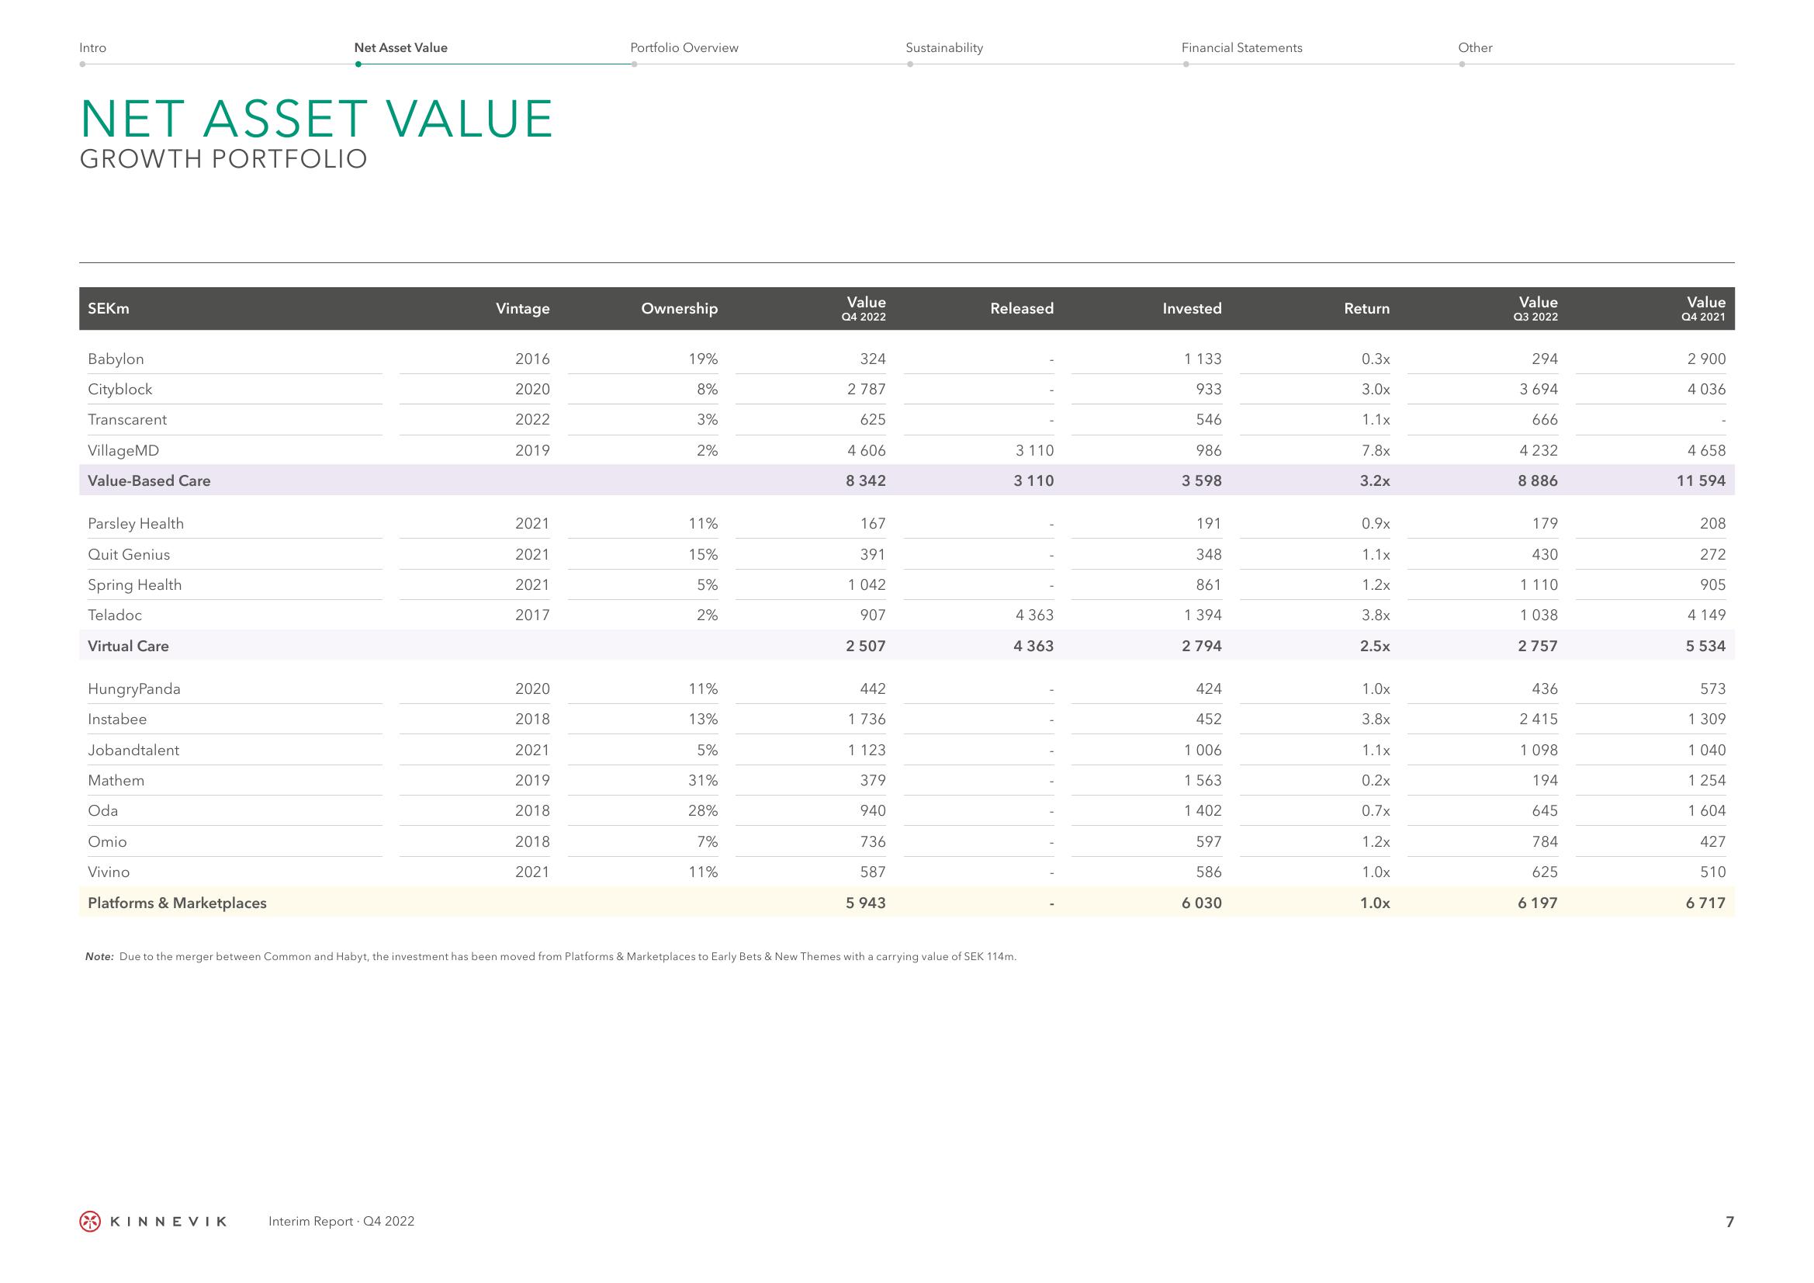The image size is (1814, 1283).
Task: Open the Intro section tab
Action: coord(92,47)
